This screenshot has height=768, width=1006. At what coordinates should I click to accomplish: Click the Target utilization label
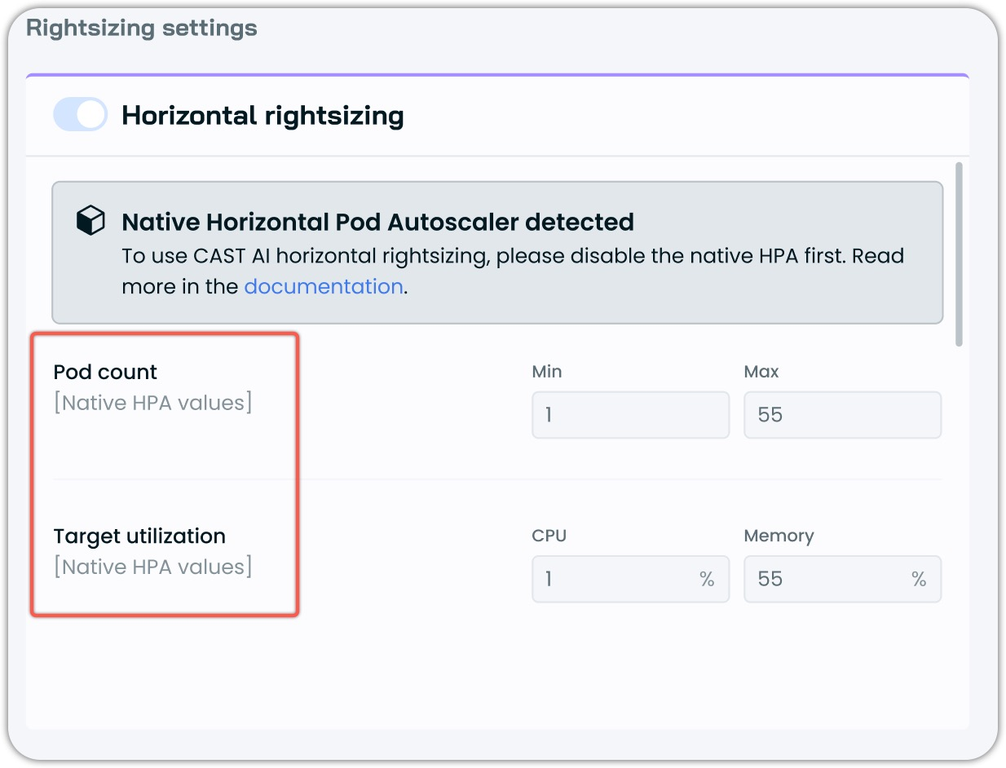(x=139, y=536)
